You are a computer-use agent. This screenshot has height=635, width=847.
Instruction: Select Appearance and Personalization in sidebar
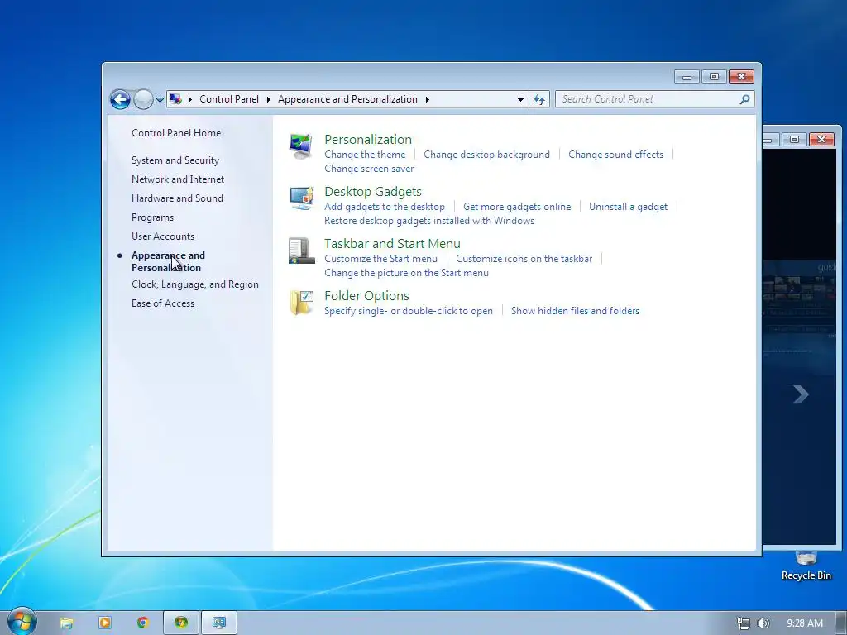coord(168,261)
